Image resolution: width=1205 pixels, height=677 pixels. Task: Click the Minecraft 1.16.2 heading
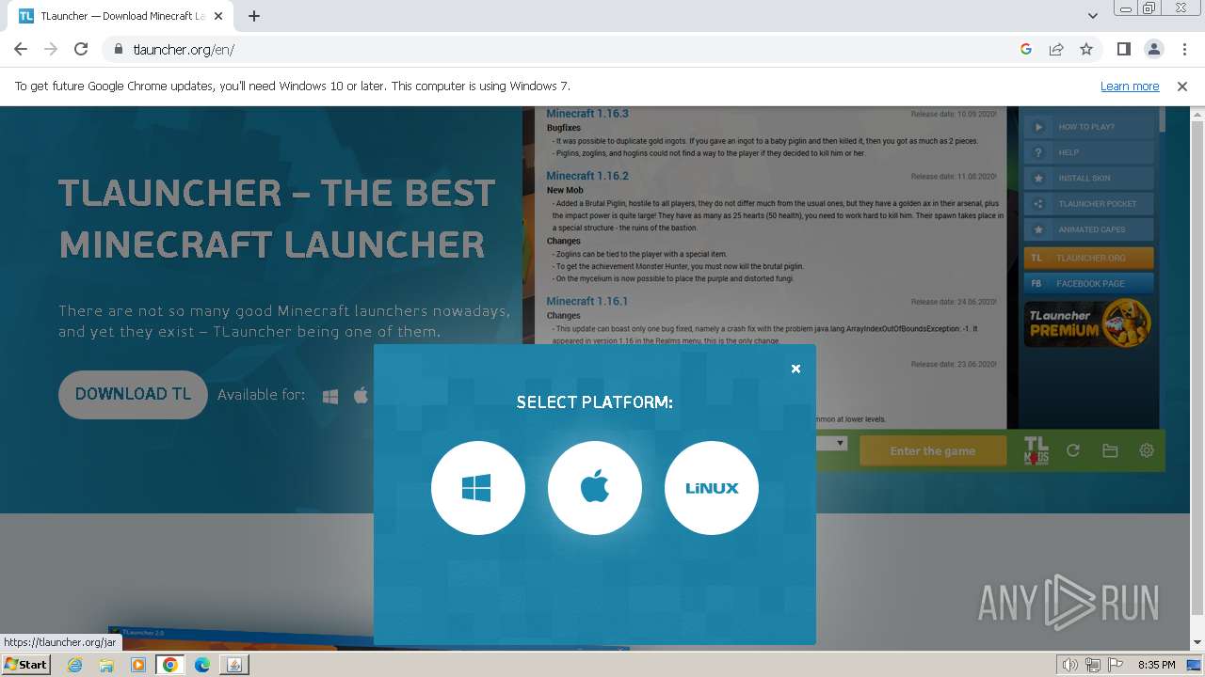587,176
